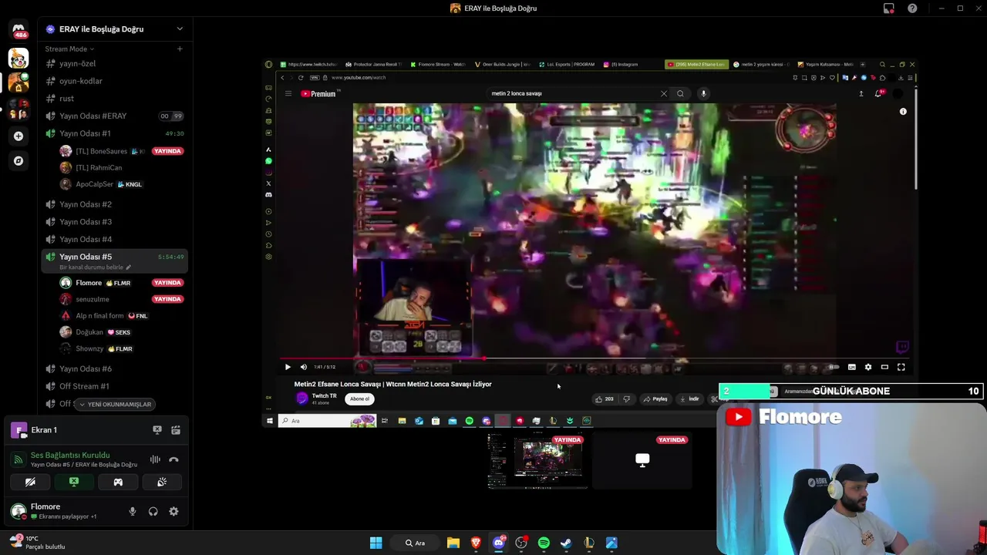Viewport: 987px width, 555px height.
Task: Clear YouTube search box X
Action: (x=663, y=93)
